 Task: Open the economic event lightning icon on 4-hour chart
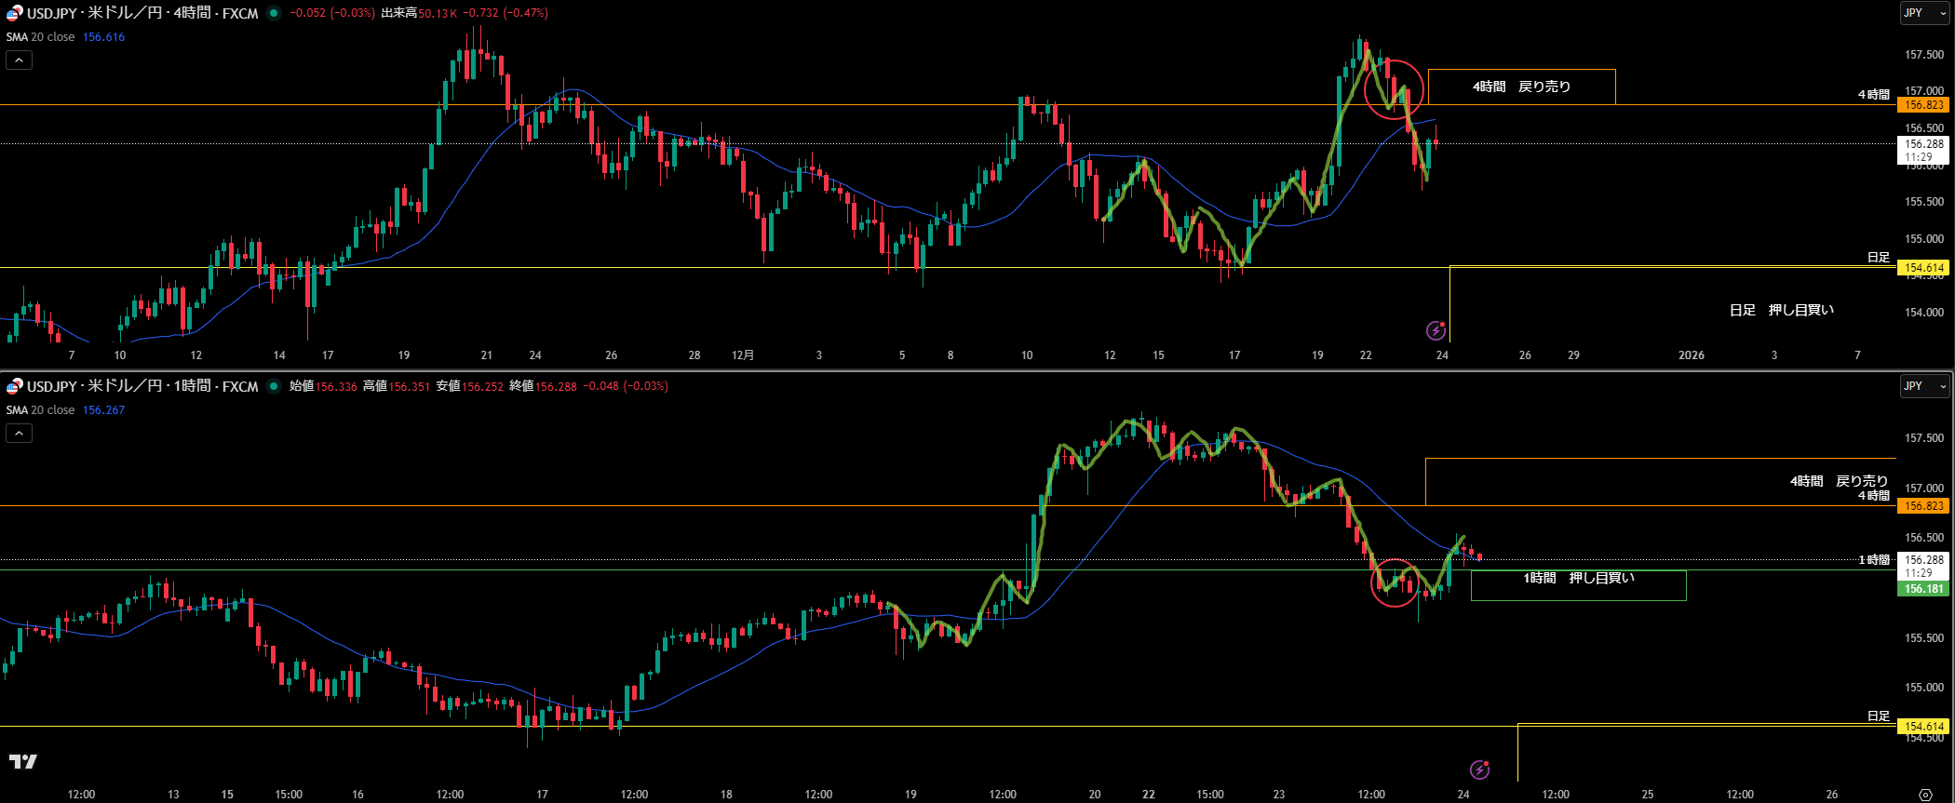click(x=1436, y=330)
